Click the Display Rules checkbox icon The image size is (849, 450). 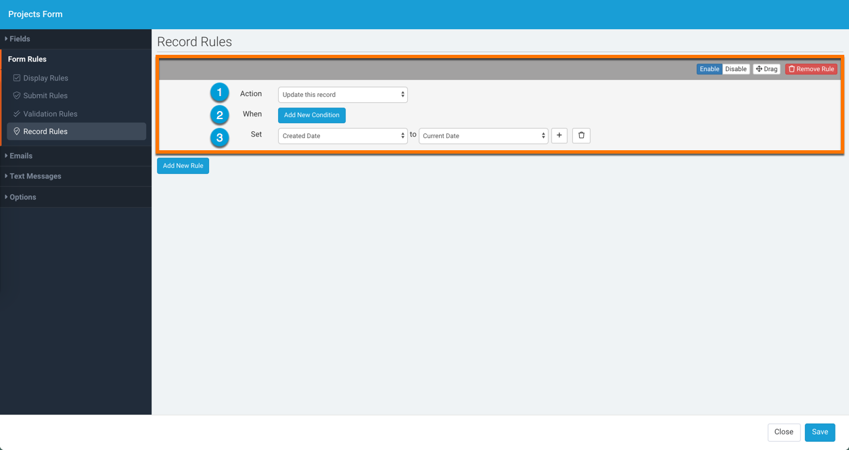(x=17, y=78)
